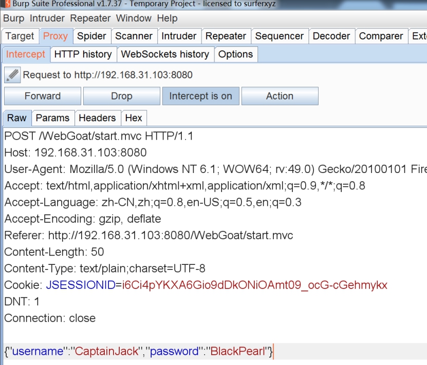Click the JSESSIONID cookie value
Image resolution: width=427 pixels, height=365 pixels.
pyautogui.click(x=254, y=285)
